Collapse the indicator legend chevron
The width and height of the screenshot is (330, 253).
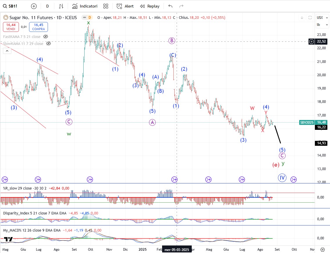point(7,51)
